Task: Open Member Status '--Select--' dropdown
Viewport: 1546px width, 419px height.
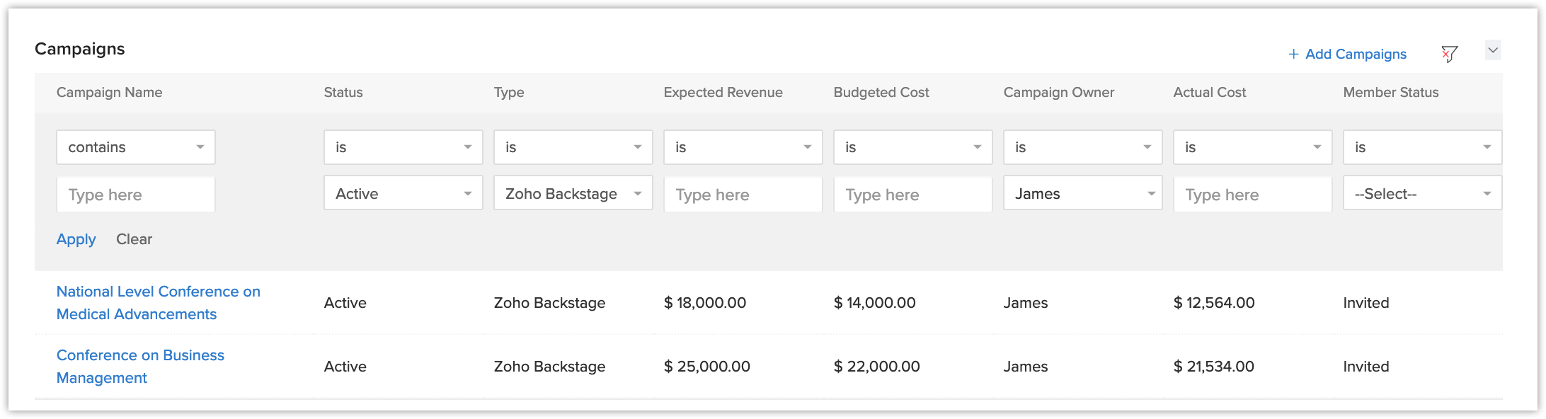Action: (1423, 194)
